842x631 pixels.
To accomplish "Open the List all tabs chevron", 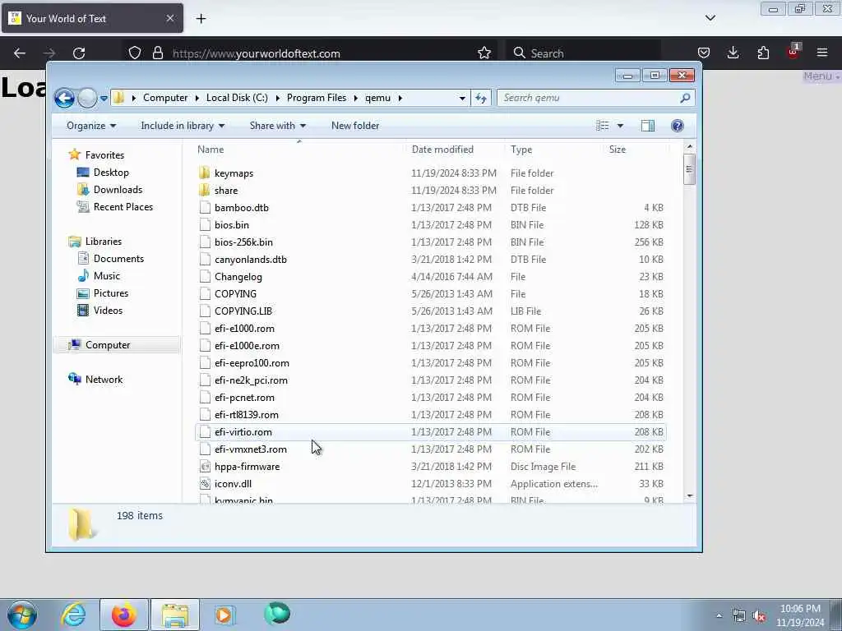I will coord(710,18).
